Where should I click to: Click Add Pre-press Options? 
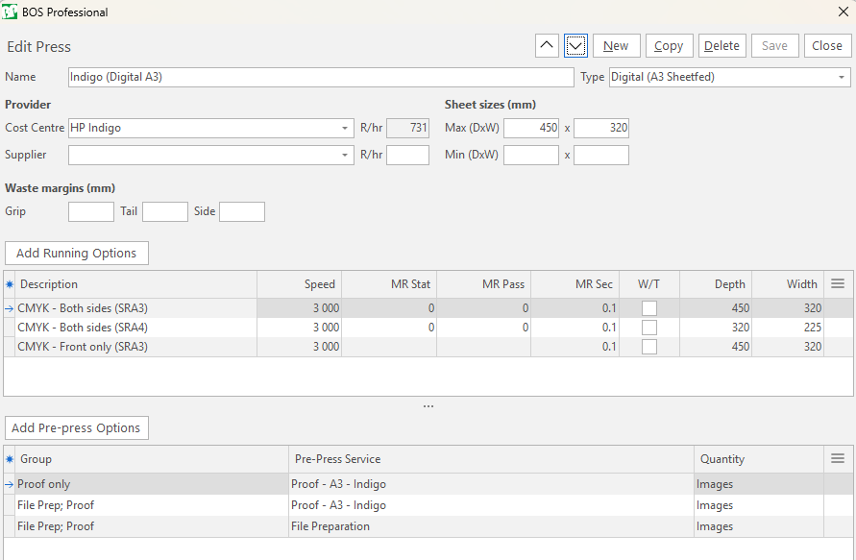click(77, 427)
